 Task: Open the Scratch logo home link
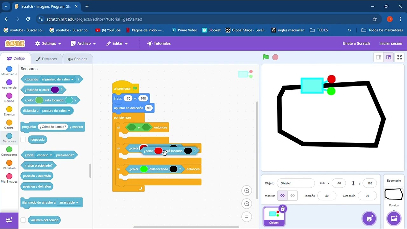click(x=15, y=44)
